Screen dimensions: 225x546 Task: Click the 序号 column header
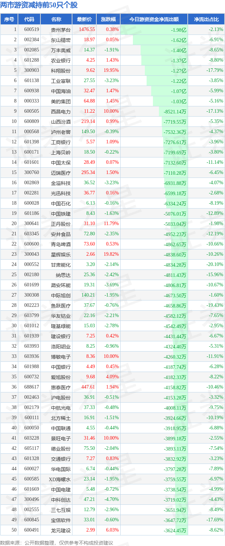click(x=9, y=19)
